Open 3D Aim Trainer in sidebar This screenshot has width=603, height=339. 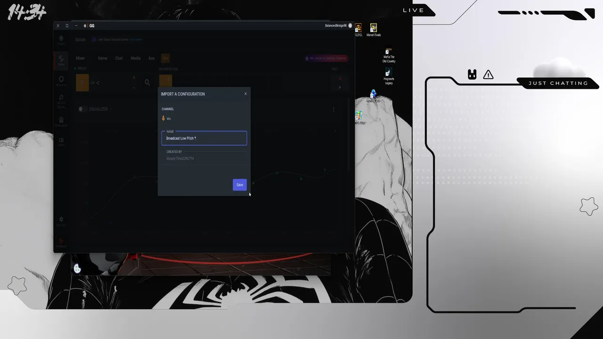(61, 101)
